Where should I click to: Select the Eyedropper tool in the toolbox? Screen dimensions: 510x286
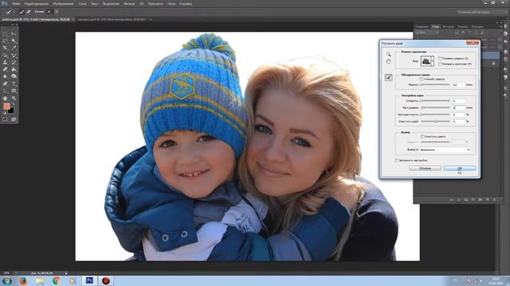[14, 48]
